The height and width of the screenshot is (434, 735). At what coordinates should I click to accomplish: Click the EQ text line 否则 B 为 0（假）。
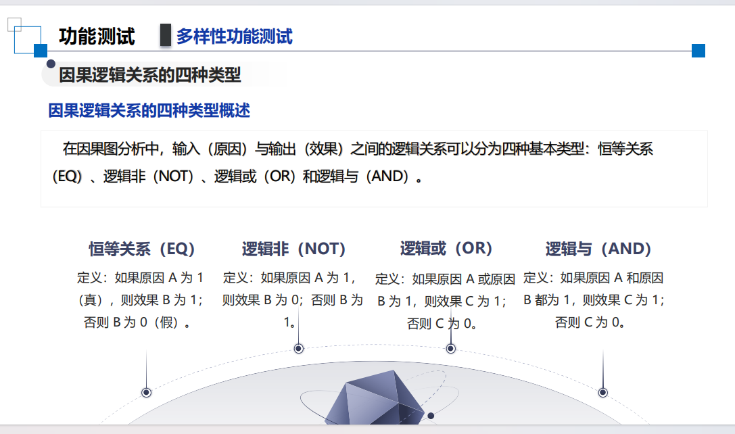(x=137, y=322)
